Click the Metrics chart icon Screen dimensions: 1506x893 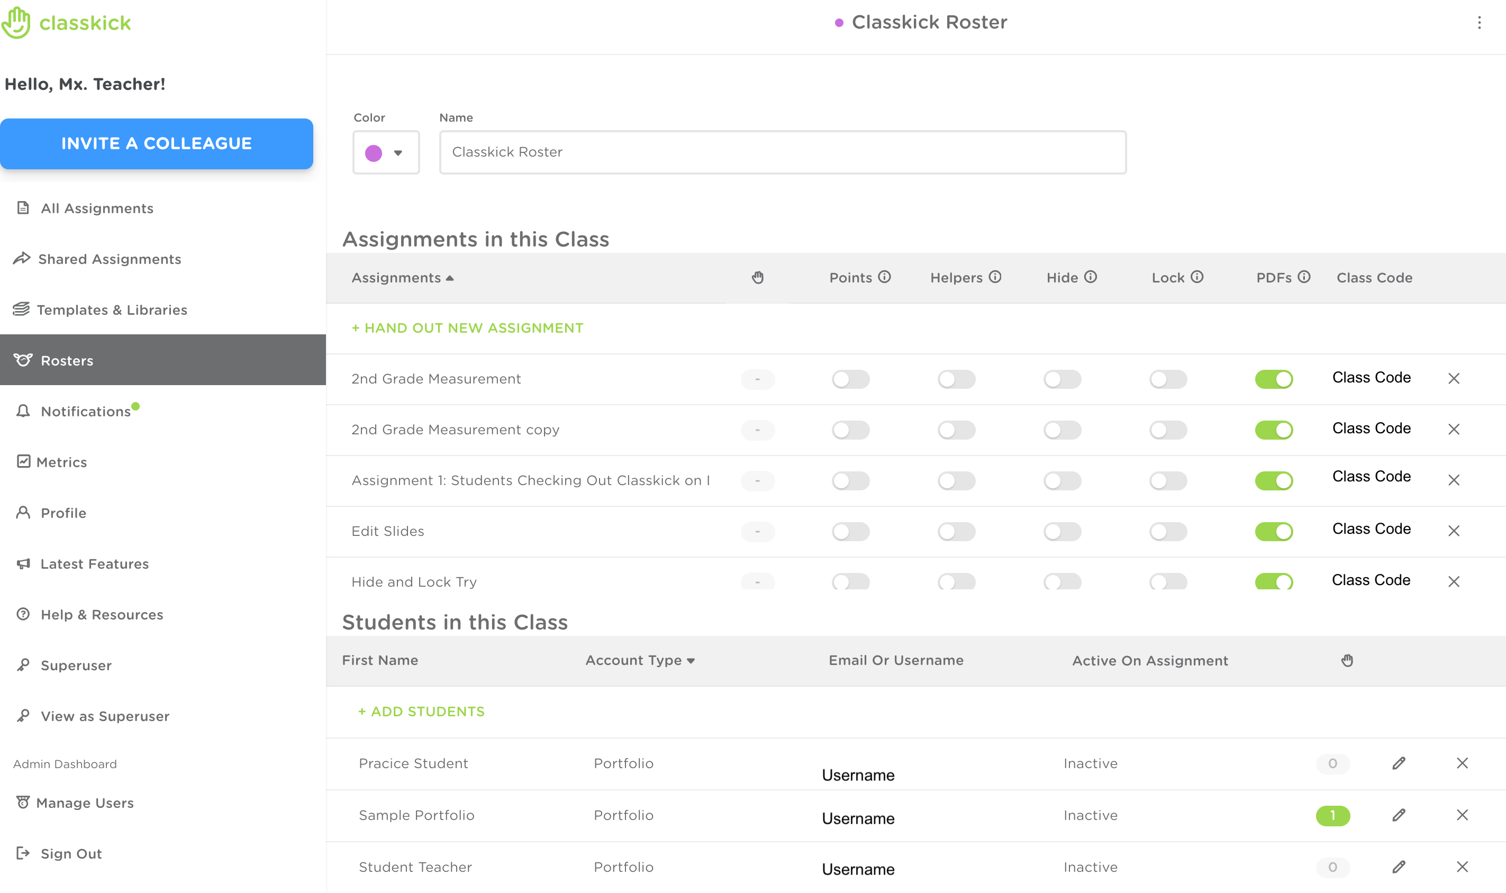(23, 461)
